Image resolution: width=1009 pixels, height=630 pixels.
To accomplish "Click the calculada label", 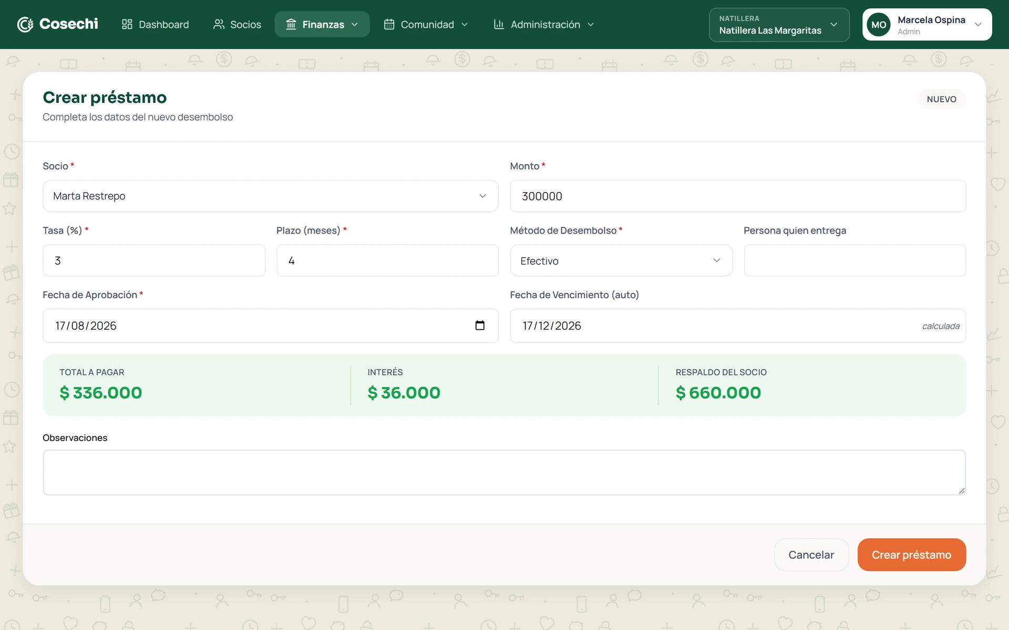I will [x=941, y=326].
